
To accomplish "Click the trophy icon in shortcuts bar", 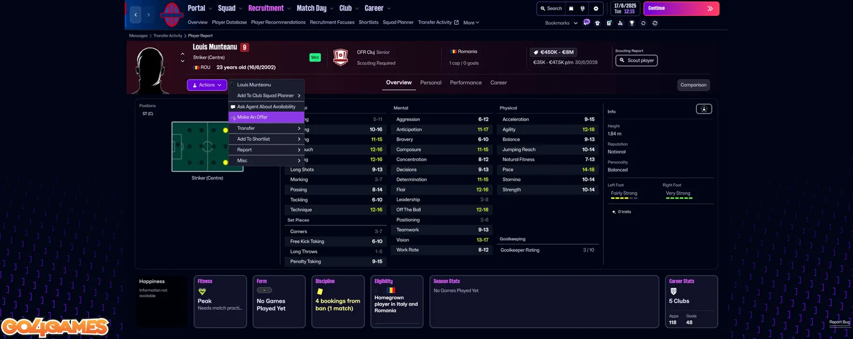I will click(x=632, y=23).
